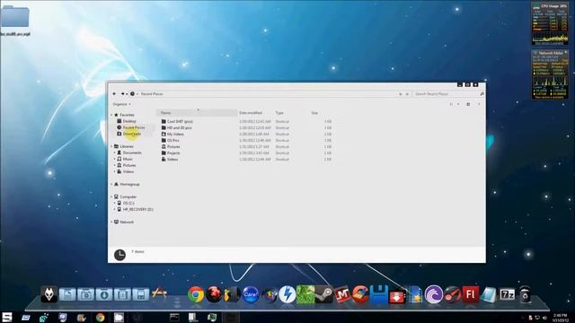Open the Start button on the taskbar
The width and height of the screenshot is (575, 323).
pos(7,317)
